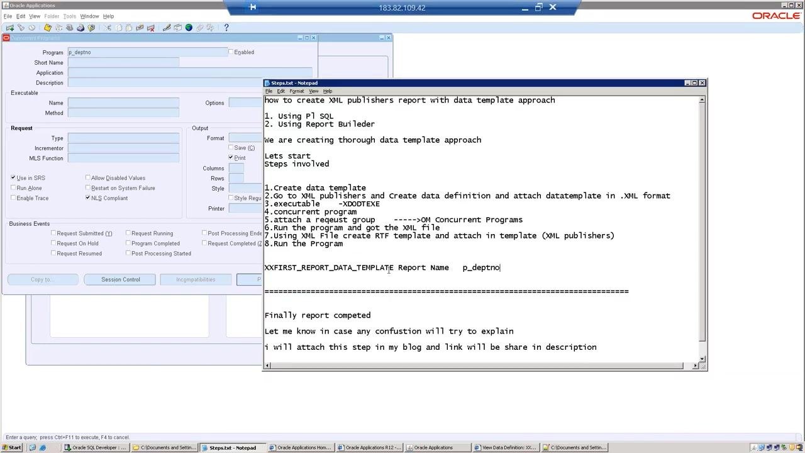Click the Paste toolbar icon
The width and height of the screenshot is (805, 453).
129,28
